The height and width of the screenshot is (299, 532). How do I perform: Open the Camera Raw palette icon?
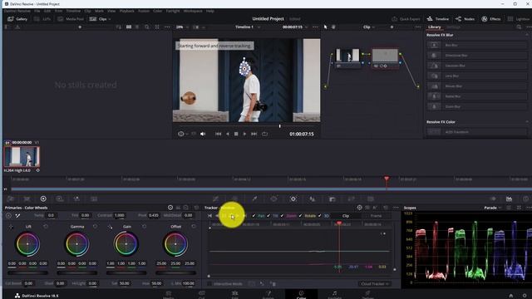(x=10, y=199)
